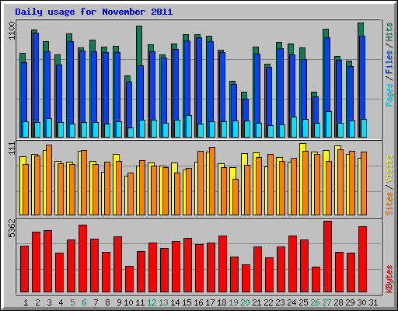The height and width of the screenshot is (311, 398).
Task: Click the 'Daily usage for November 2011' title
Action: (94, 12)
